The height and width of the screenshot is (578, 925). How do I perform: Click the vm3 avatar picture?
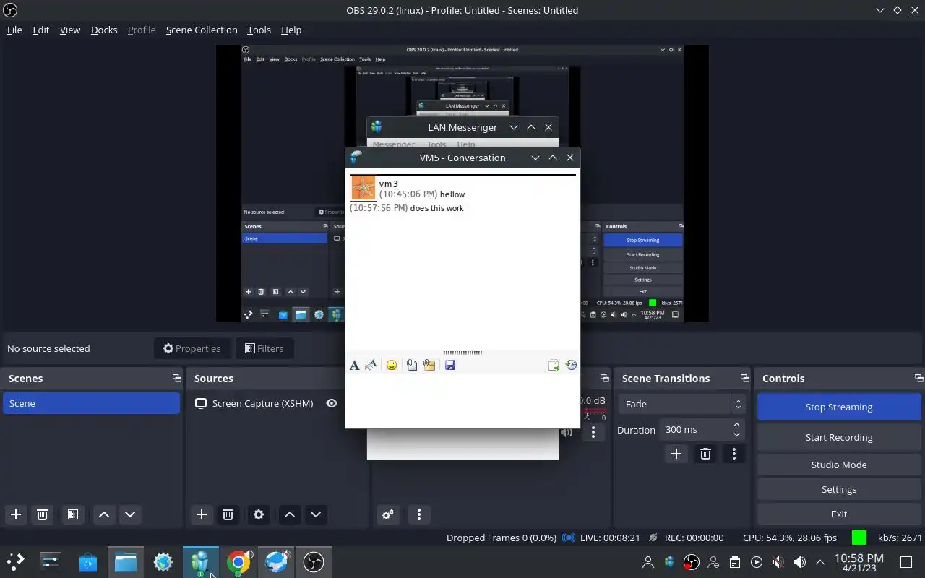(x=363, y=188)
